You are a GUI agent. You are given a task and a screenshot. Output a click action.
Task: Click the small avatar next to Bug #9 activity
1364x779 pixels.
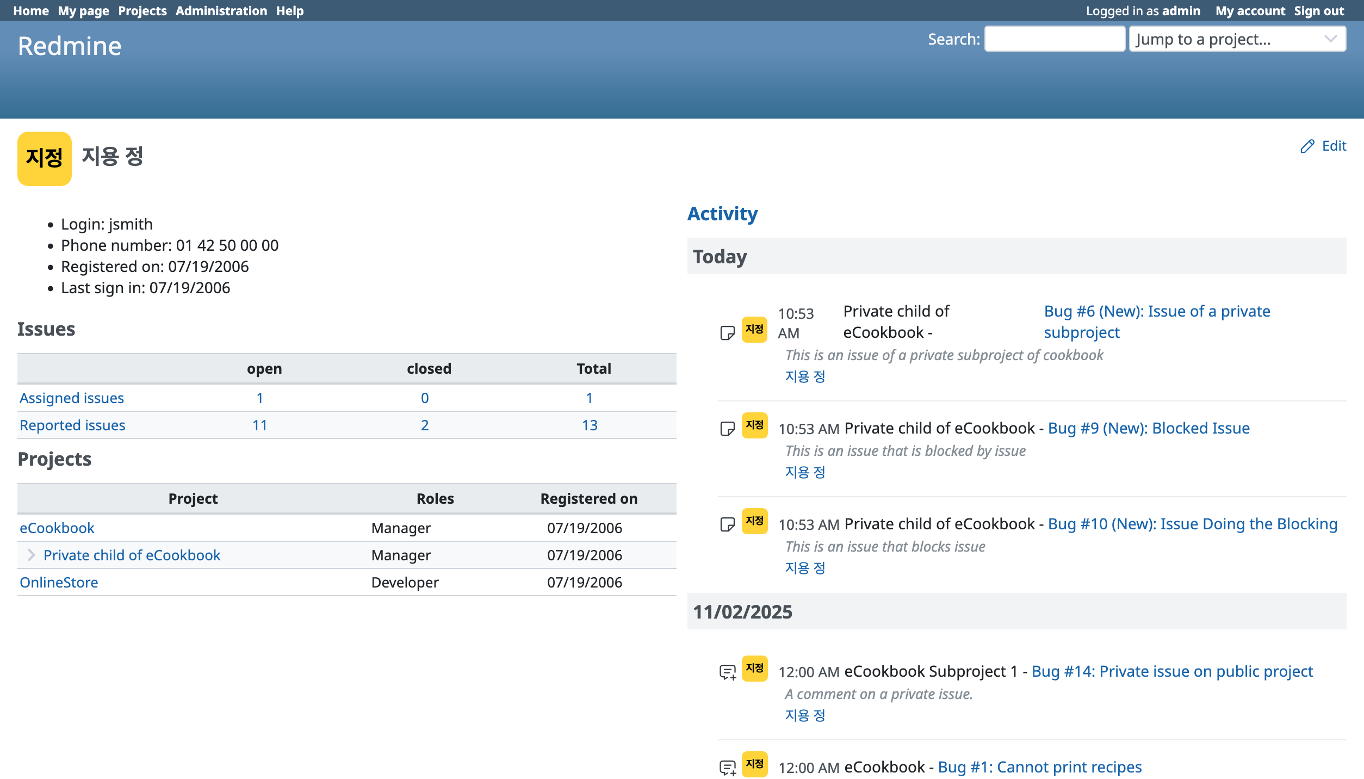click(754, 425)
